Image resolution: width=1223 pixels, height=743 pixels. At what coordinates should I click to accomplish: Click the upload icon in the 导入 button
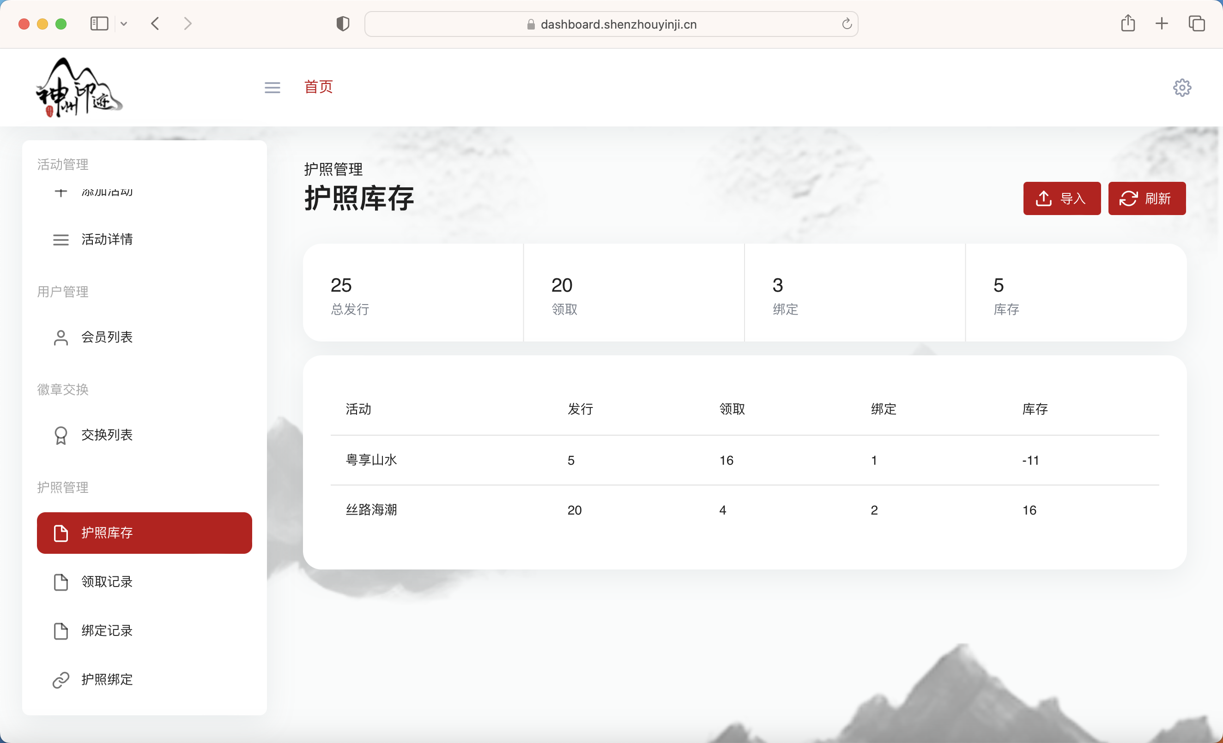pos(1044,198)
